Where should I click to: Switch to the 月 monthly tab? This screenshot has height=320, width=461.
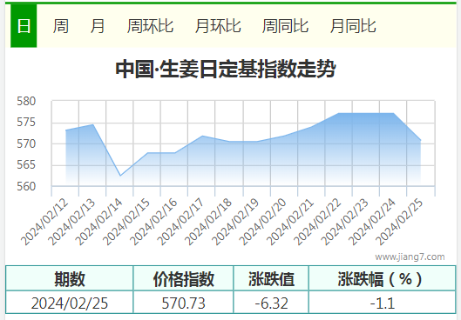(98, 26)
